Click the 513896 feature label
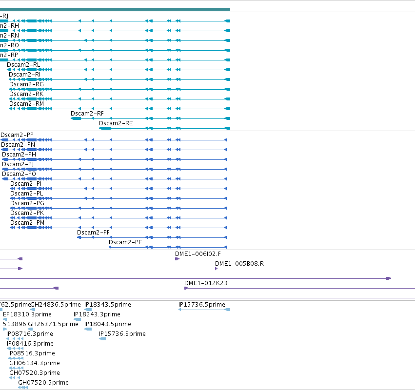Image resolution: width=415 pixels, height=390 pixels. pyautogui.click(x=15, y=325)
